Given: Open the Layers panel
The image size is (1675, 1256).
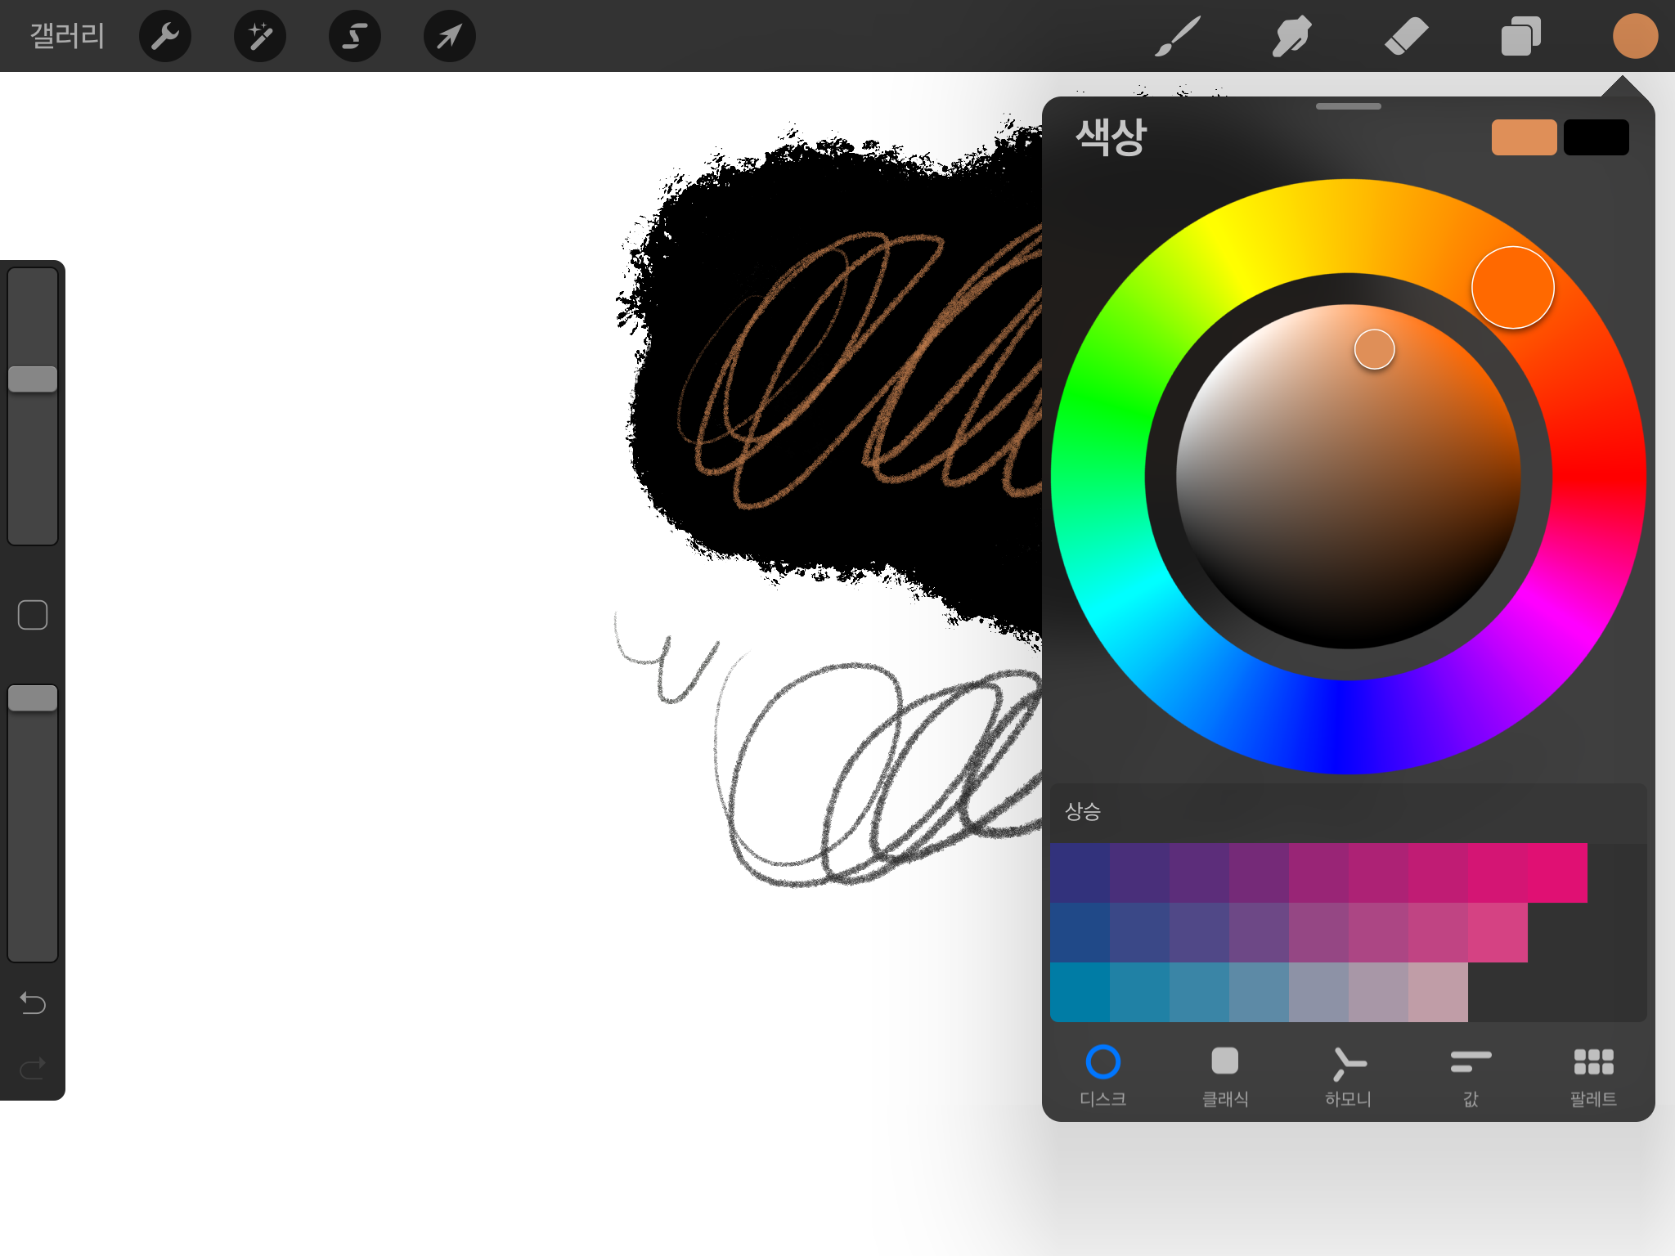Looking at the screenshot, I should [1521, 36].
